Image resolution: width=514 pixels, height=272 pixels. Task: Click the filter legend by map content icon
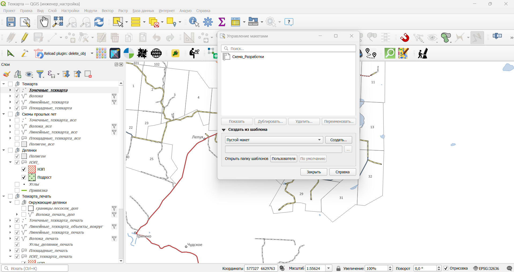(x=40, y=74)
